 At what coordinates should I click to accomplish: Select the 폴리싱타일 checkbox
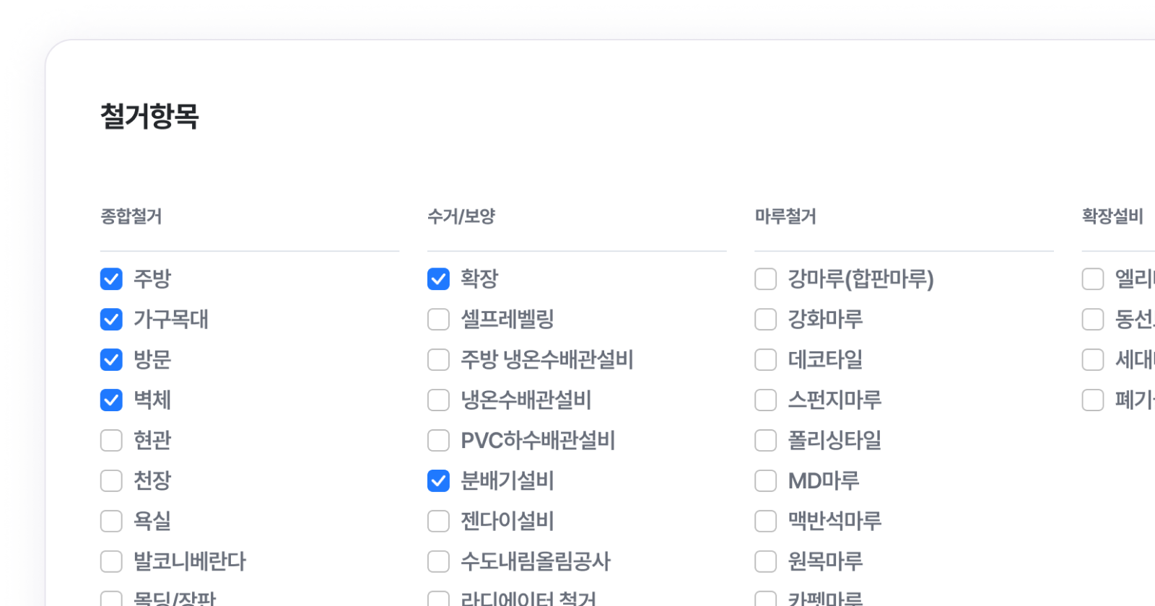pyautogui.click(x=765, y=441)
